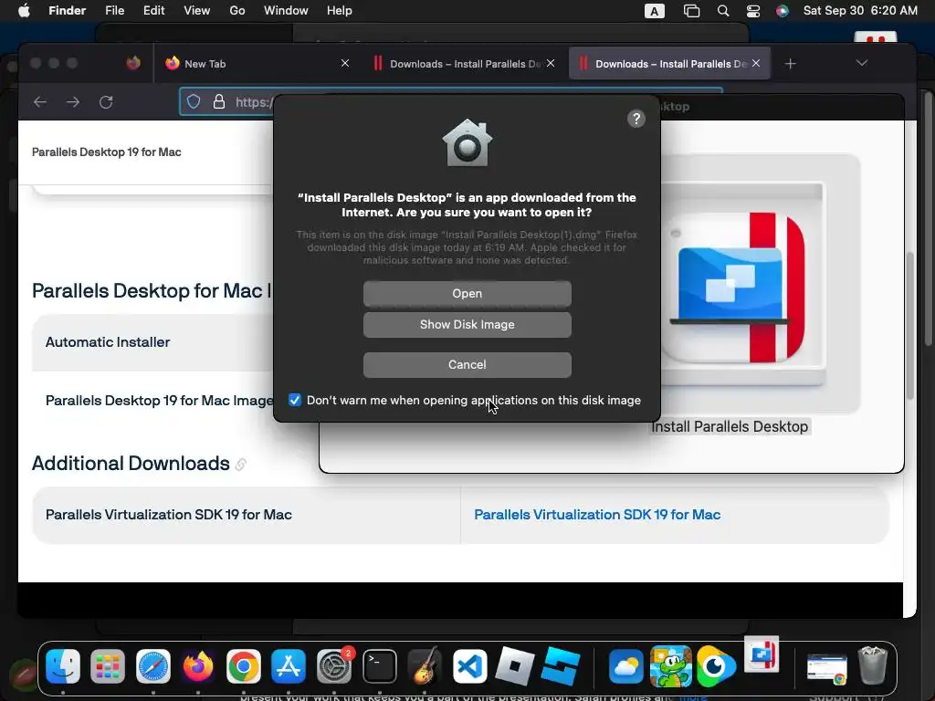Open the Window menu
This screenshot has height=701, width=935.
click(286, 11)
